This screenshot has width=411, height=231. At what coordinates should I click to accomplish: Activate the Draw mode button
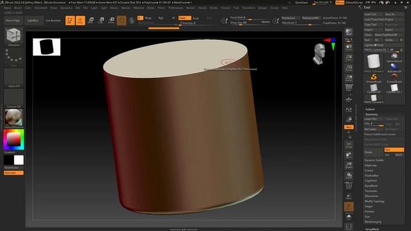pos(80,21)
